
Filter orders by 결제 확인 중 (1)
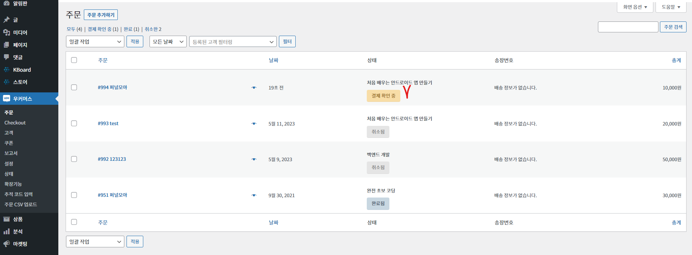(103, 29)
